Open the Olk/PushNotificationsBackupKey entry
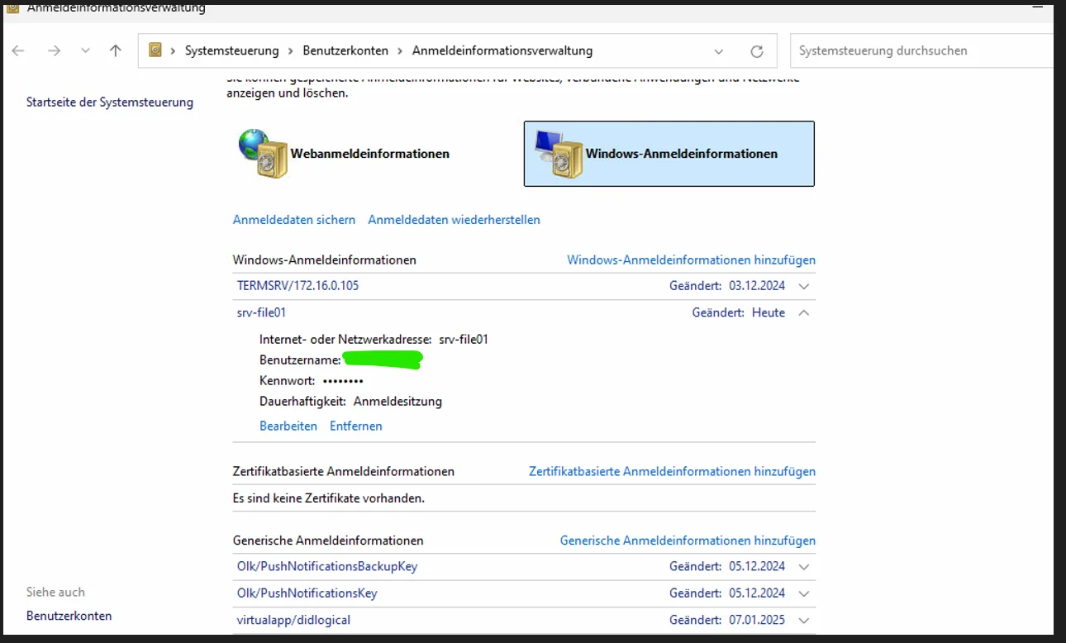The height and width of the screenshot is (643, 1066). (327, 567)
